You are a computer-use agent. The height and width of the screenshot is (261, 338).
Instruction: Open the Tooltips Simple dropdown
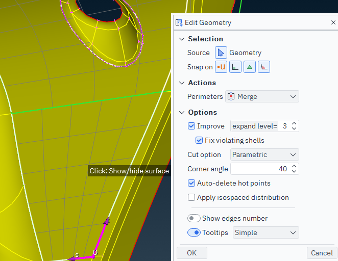click(265, 232)
